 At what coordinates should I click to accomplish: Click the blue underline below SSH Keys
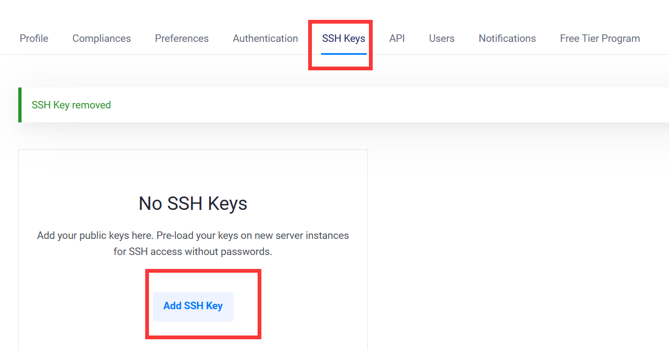pos(344,54)
